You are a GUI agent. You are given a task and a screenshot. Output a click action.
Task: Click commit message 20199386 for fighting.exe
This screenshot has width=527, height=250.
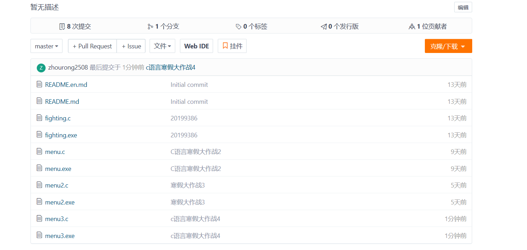(x=184, y=135)
